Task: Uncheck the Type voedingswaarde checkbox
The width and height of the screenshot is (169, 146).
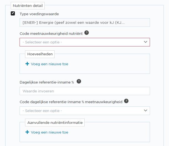Action: click(13, 14)
